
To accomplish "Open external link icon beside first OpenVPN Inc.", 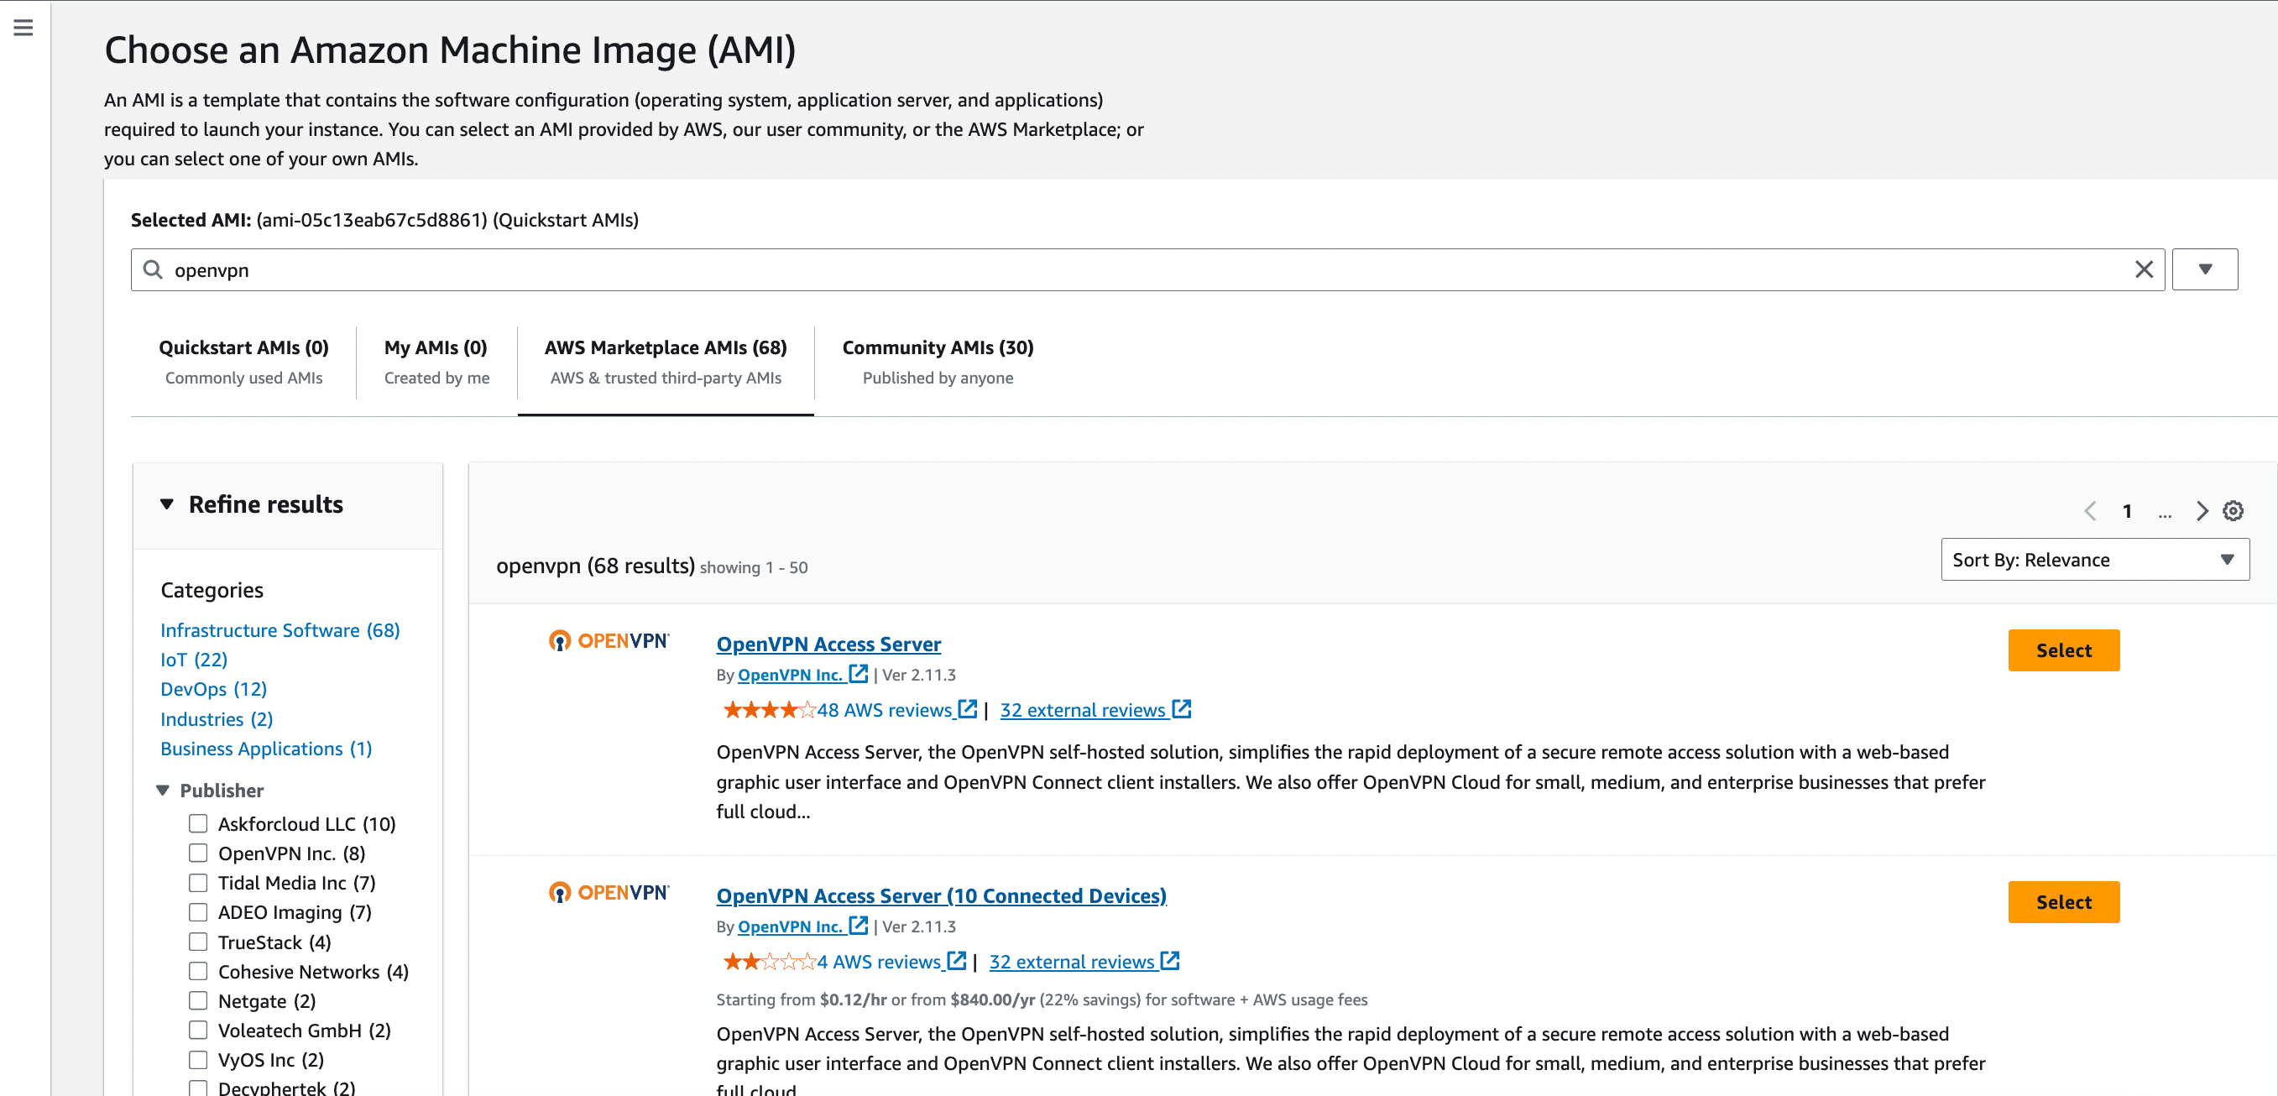I will [x=858, y=675].
